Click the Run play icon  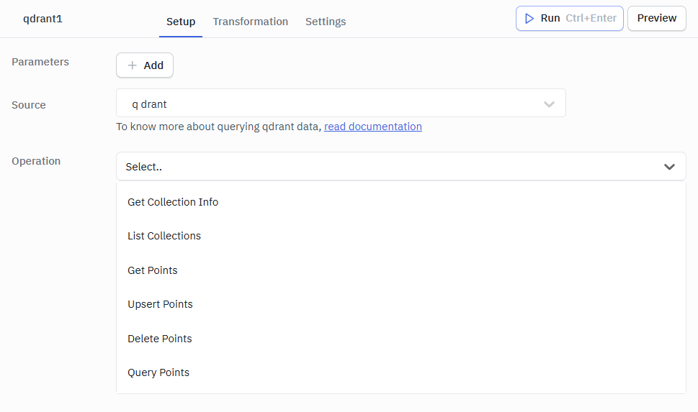tap(529, 18)
